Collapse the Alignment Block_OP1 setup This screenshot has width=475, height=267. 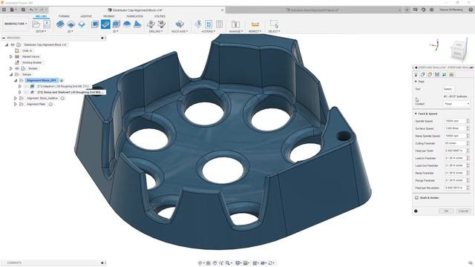click(x=16, y=81)
